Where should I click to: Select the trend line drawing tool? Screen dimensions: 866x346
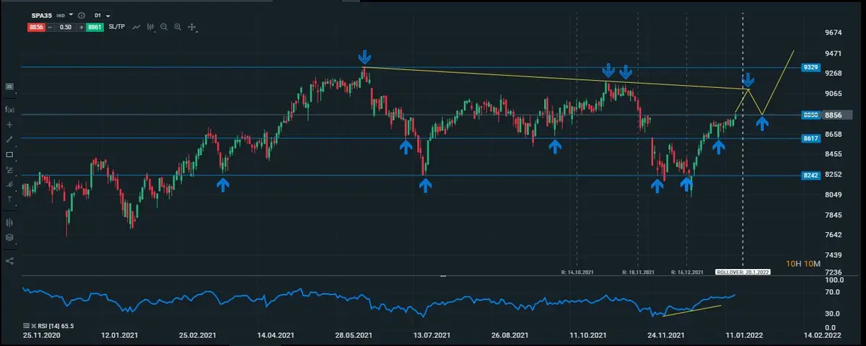tap(10, 139)
